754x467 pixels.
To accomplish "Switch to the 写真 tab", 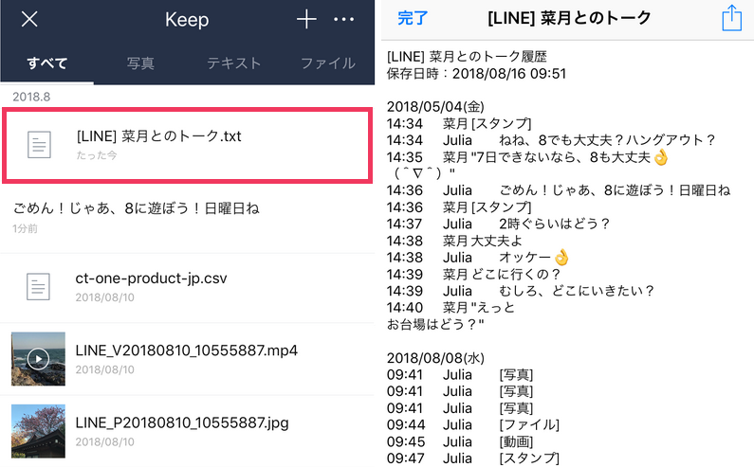I will coord(140,63).
